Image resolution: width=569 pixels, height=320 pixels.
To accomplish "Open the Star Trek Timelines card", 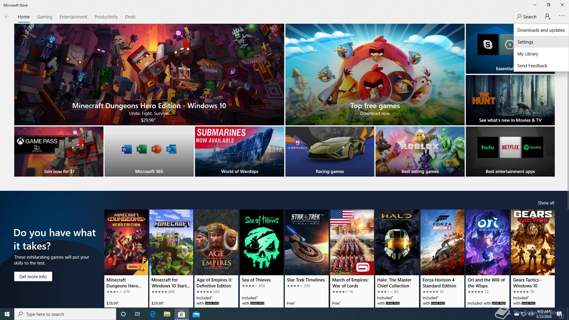I will pyautogui.click(x=307, y=258).
